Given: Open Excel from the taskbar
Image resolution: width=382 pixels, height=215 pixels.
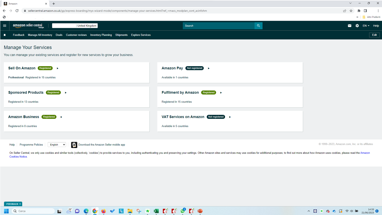Looking at the screenshot, I should (x=156, y=211).
